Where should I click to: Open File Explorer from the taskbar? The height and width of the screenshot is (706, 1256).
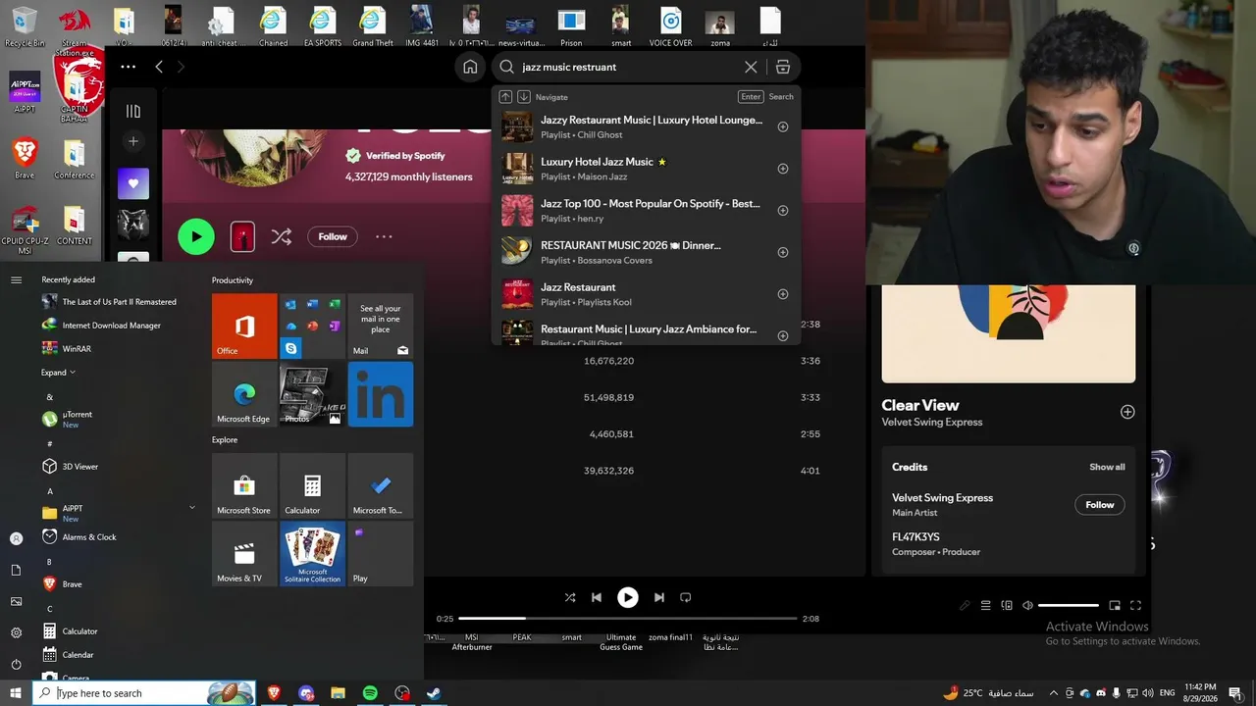(338, 693)
